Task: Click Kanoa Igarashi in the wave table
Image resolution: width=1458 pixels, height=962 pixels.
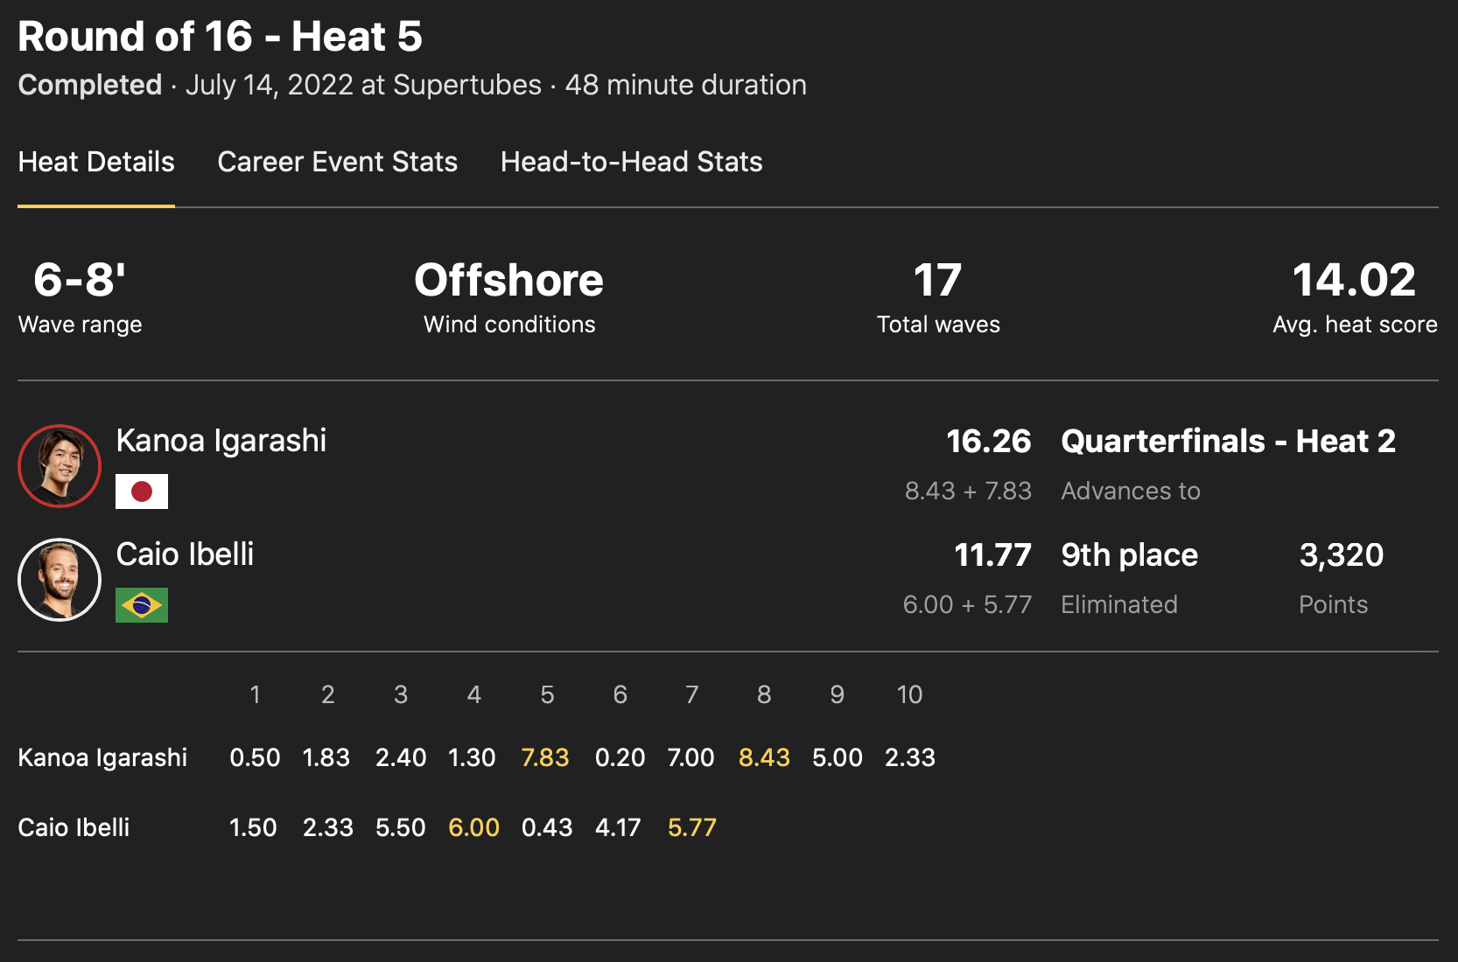Action: point(102,757)
